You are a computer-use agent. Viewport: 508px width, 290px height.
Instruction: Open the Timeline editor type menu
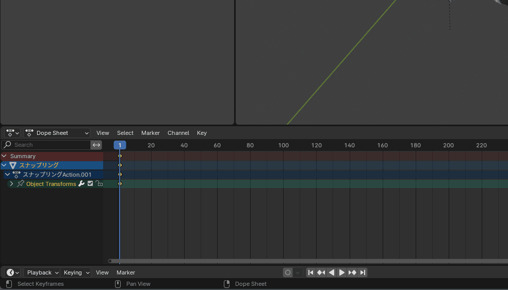pyautogui.click(x=12, y=272)
